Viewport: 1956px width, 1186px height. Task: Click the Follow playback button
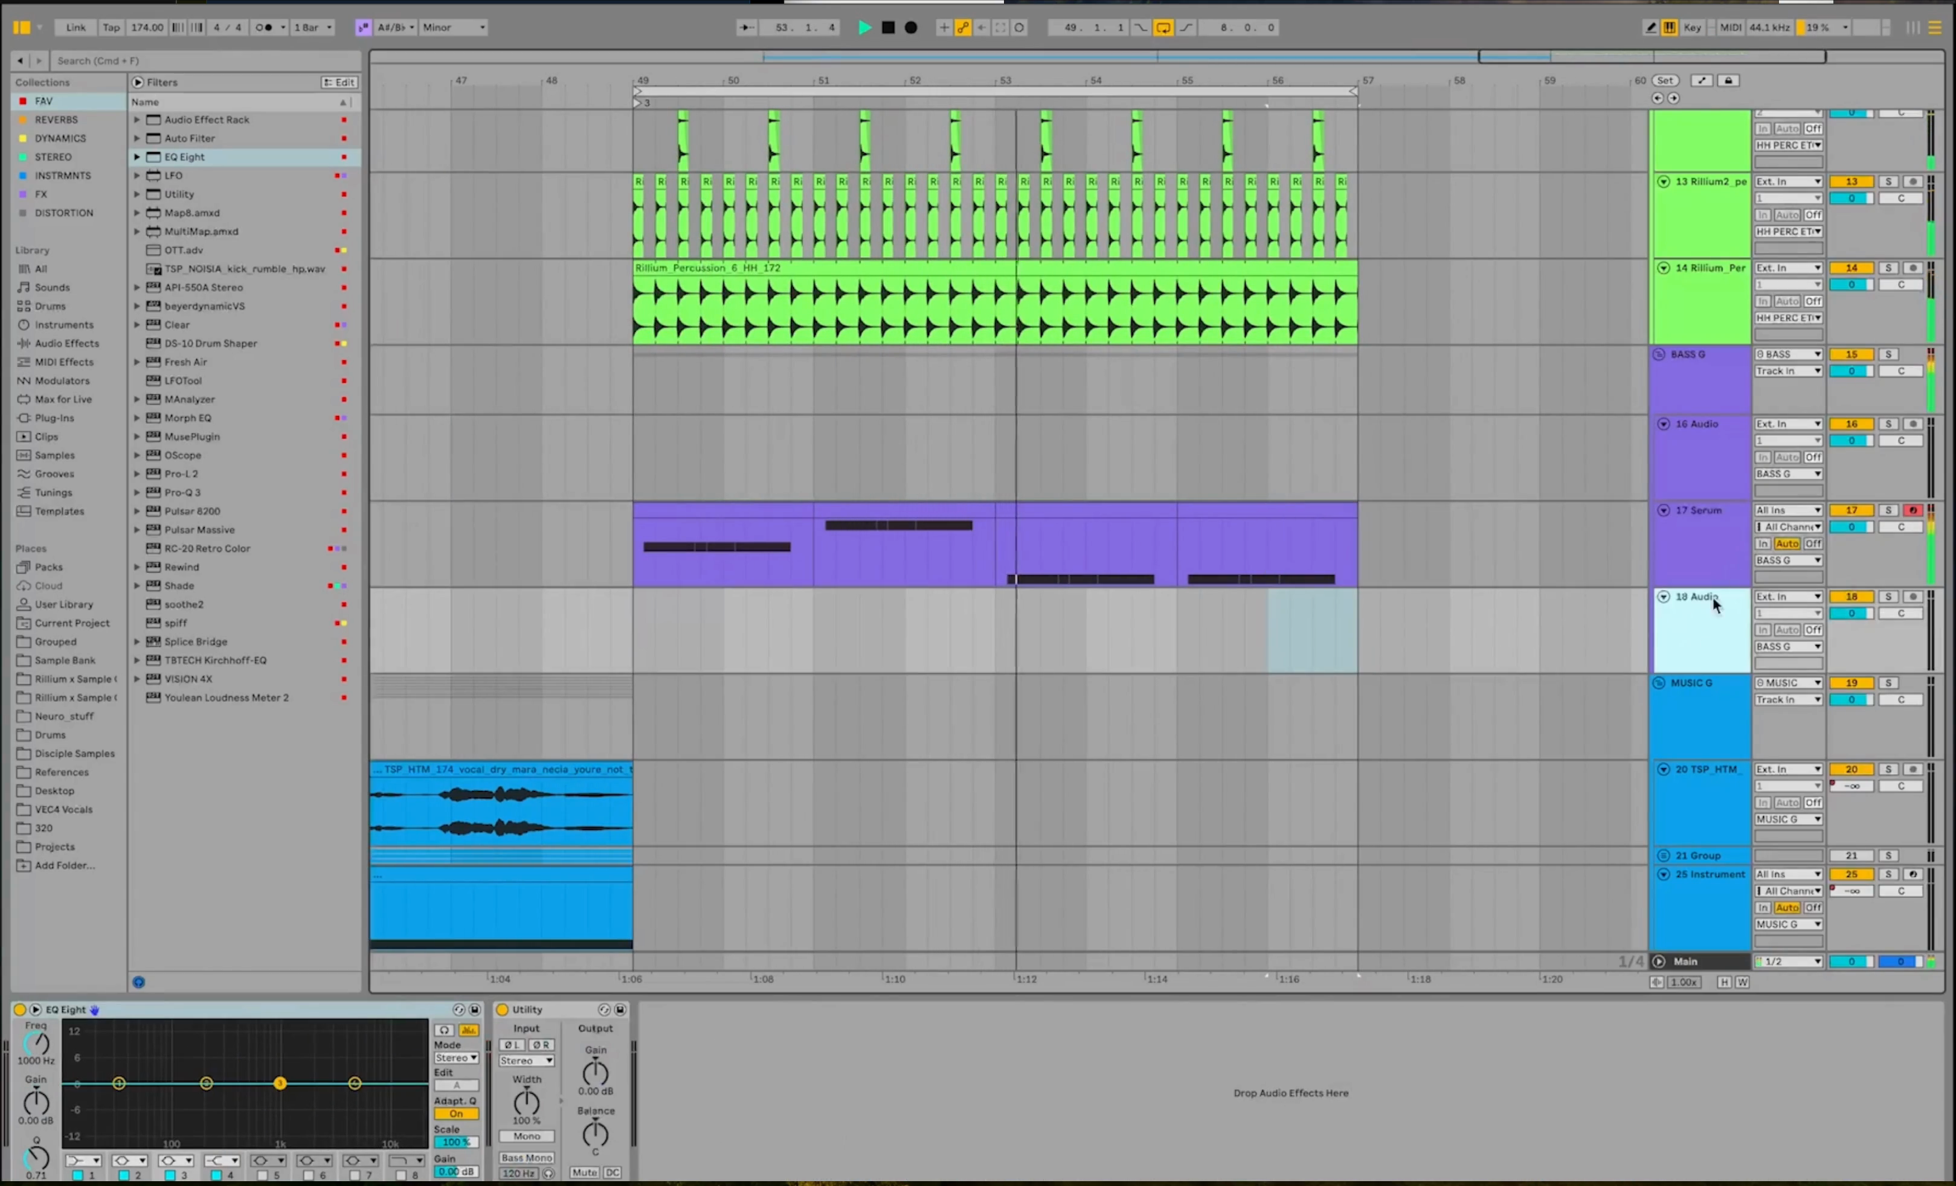click(x=747, y=27)
